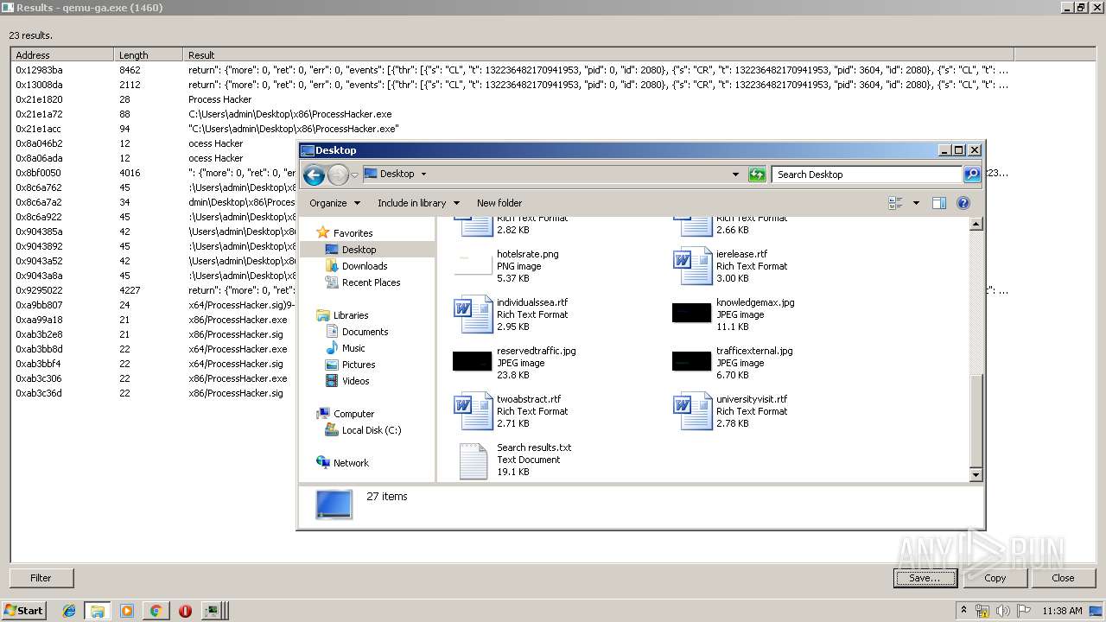Open the recent pages dropdown arrow
1106x622 pixels.
pos(354,175)
